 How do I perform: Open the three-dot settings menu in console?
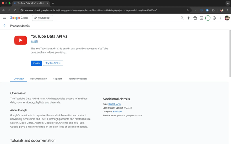coord(221,18)
